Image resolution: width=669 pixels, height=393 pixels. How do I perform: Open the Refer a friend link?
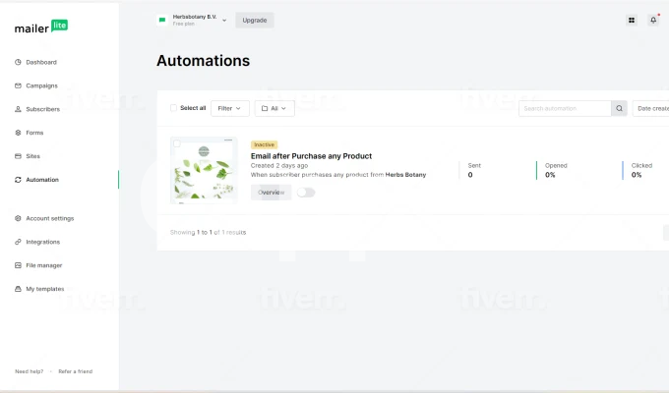[x=75, y=371]
